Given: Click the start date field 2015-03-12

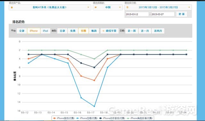Looking at the screenshot, I should pyautogui.click(x=137, y=14).
